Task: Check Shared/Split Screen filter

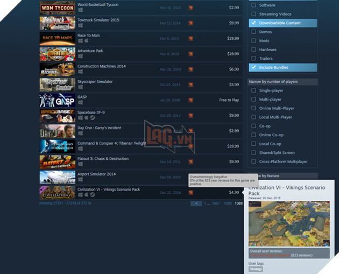Action: [x=253, y=152]
